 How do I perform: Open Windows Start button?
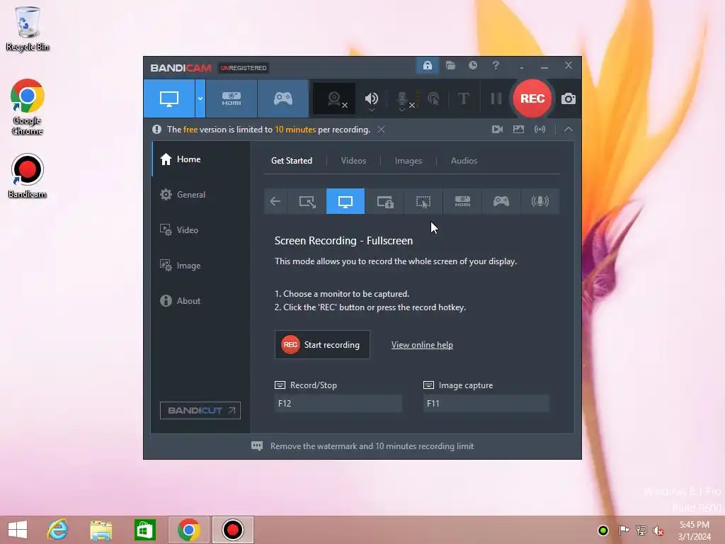[x=18, y=530]
